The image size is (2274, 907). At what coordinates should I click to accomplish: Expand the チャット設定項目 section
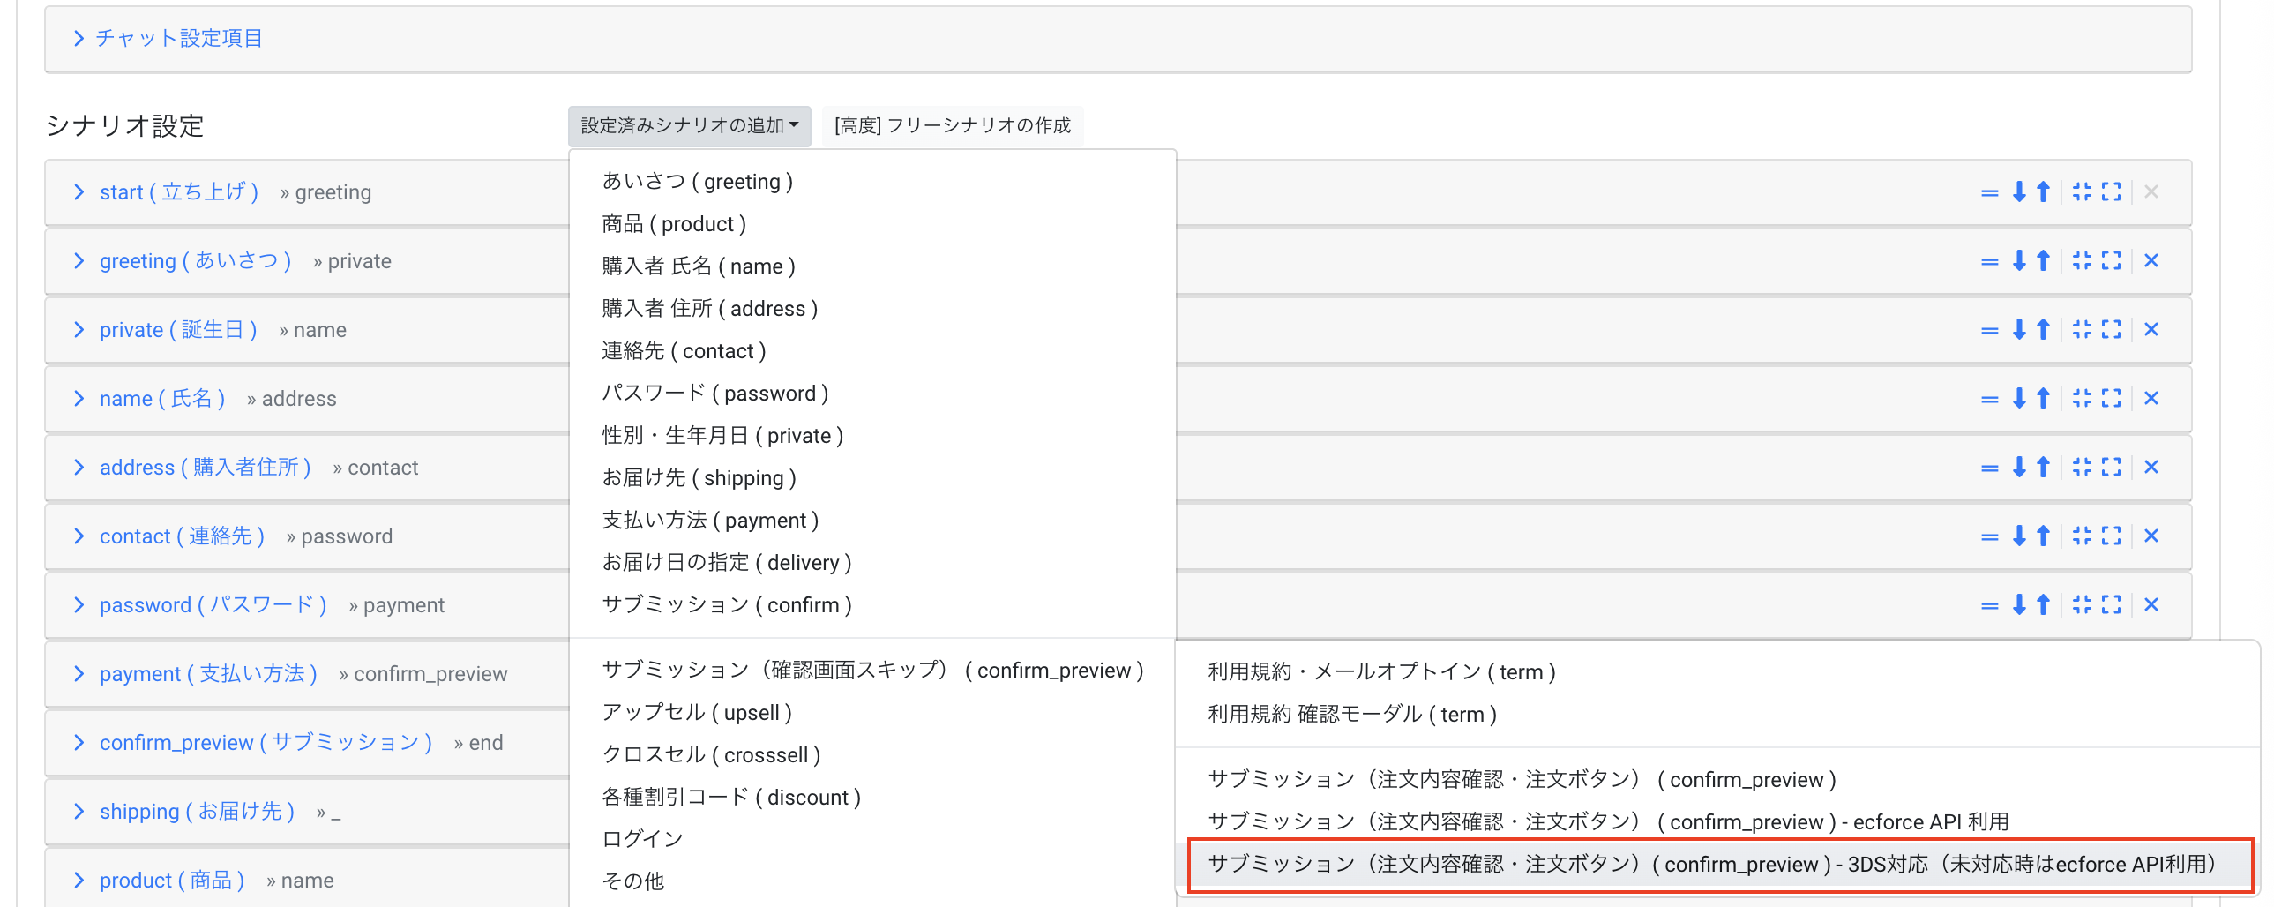[176, 38]
